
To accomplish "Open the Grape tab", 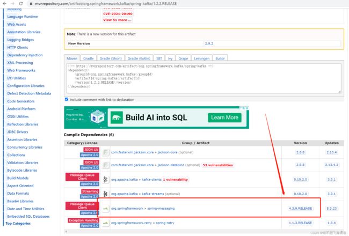I will coord(183,58).
